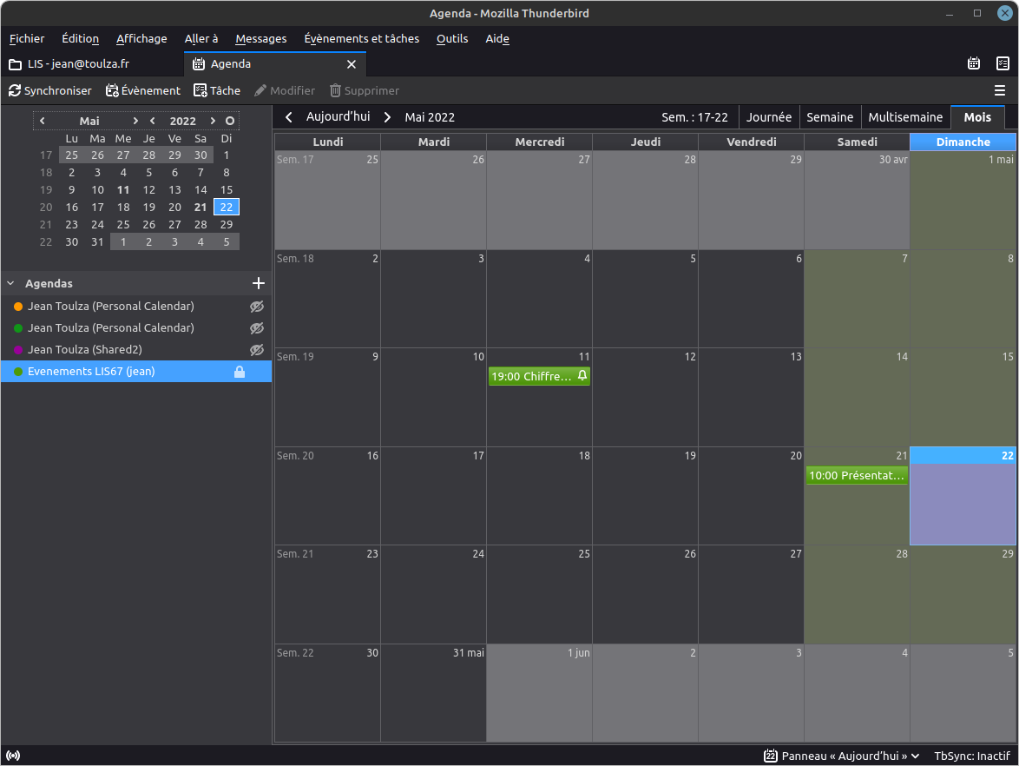Click purple color dot of Shared2 calendar
Screen dimensions: 1019x766
tap(18, 350)
